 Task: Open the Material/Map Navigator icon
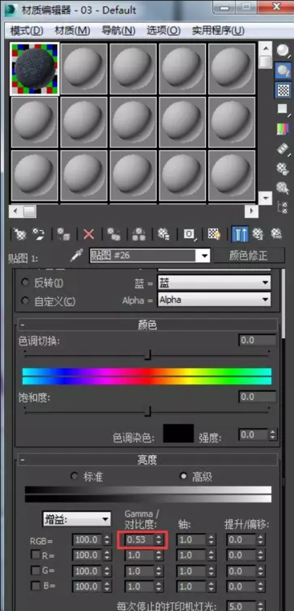click(x=283, y=207)
